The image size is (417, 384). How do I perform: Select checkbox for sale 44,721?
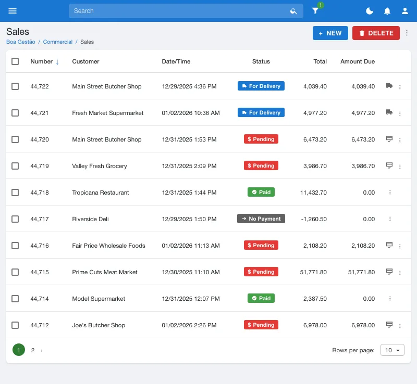[x=15, y=113]
